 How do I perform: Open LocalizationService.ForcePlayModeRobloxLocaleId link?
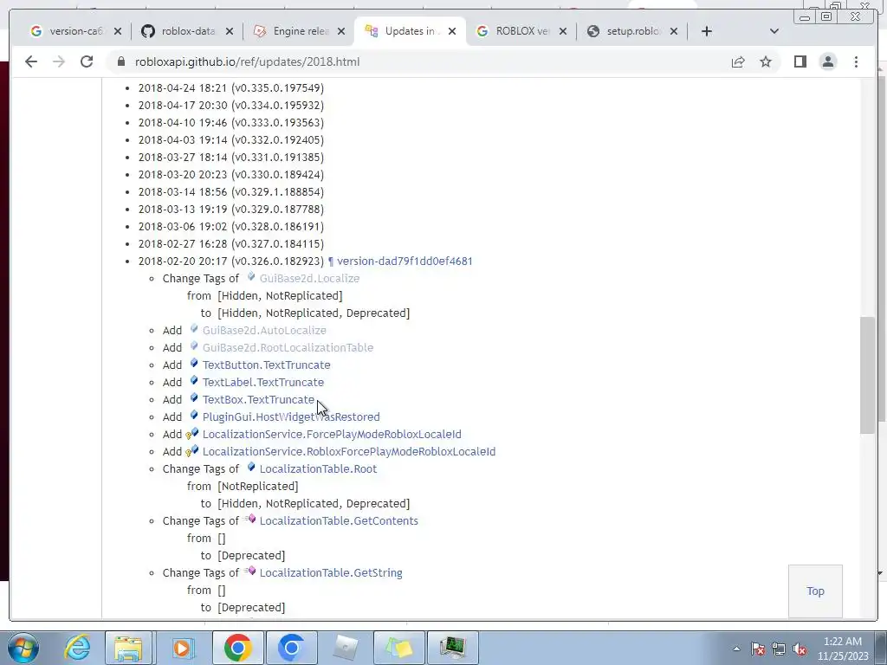(x=332, y=435)
